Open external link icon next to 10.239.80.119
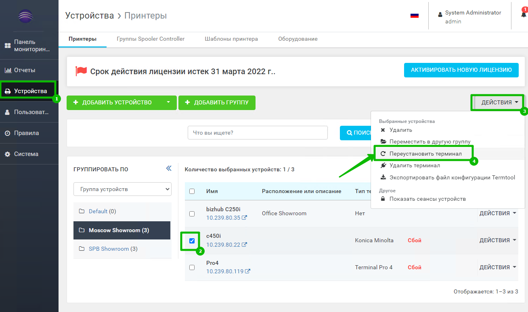The height and width of the screenshot is (312, 528). point(247,272)
